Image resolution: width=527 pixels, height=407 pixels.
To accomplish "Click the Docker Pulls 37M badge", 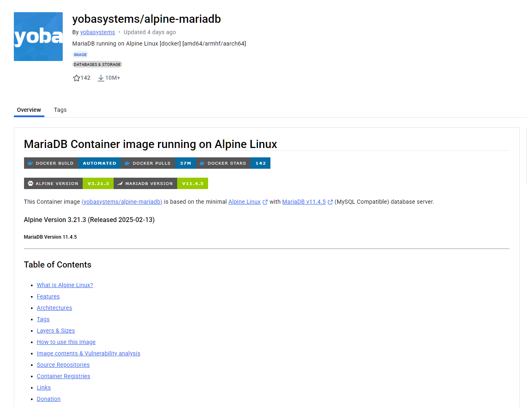I will (158, 163).
